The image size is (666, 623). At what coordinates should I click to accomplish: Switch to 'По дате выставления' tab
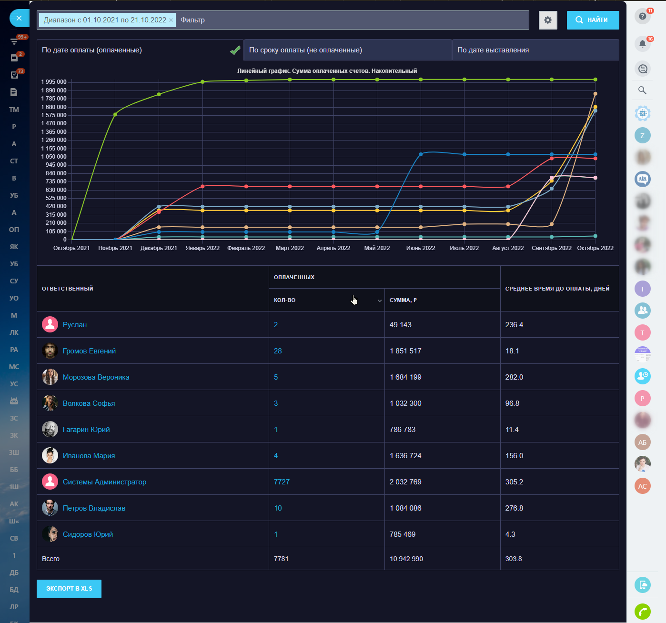[x=493, y=50]
